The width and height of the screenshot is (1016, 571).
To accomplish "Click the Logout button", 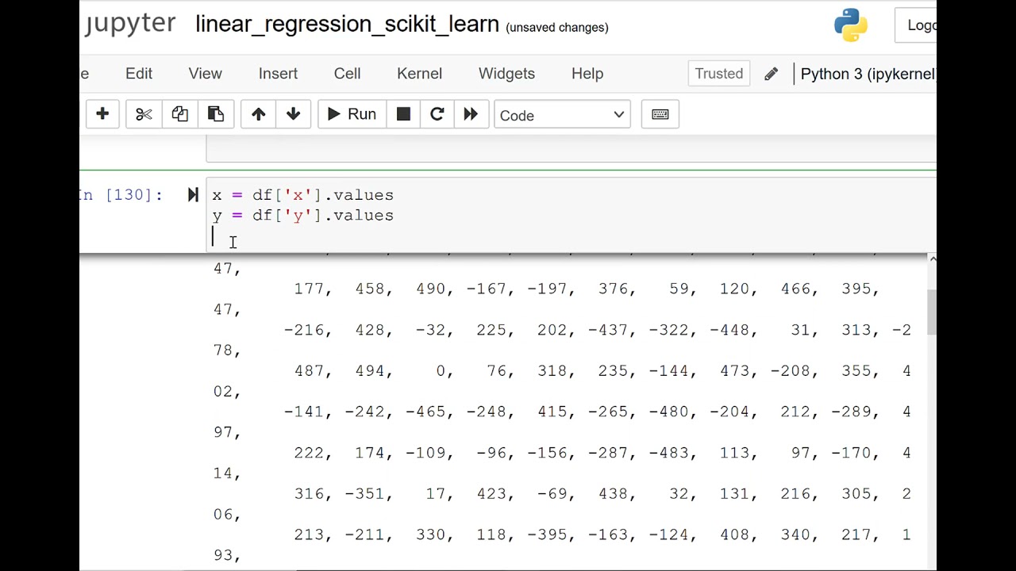I will 916,25.
